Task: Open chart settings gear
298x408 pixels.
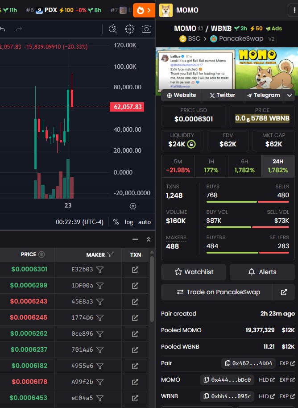Action: click(x=129, y=29)
